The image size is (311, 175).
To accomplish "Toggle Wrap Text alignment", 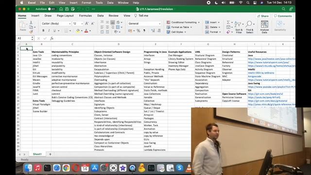I will tap(118, 22).
